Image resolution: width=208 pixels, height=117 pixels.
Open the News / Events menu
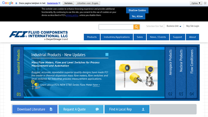pos(158,37)
